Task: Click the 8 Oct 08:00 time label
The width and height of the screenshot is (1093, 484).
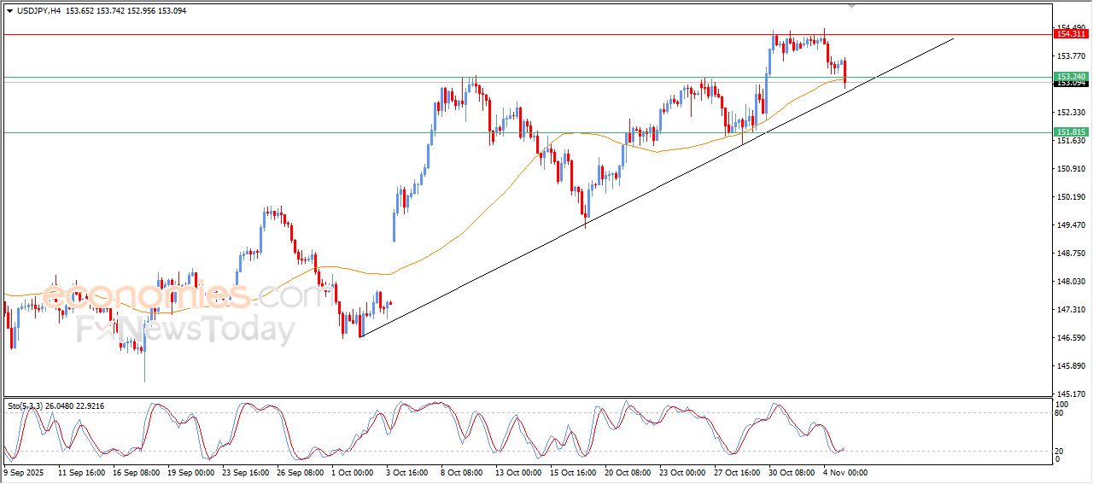Action: (462, 471)
